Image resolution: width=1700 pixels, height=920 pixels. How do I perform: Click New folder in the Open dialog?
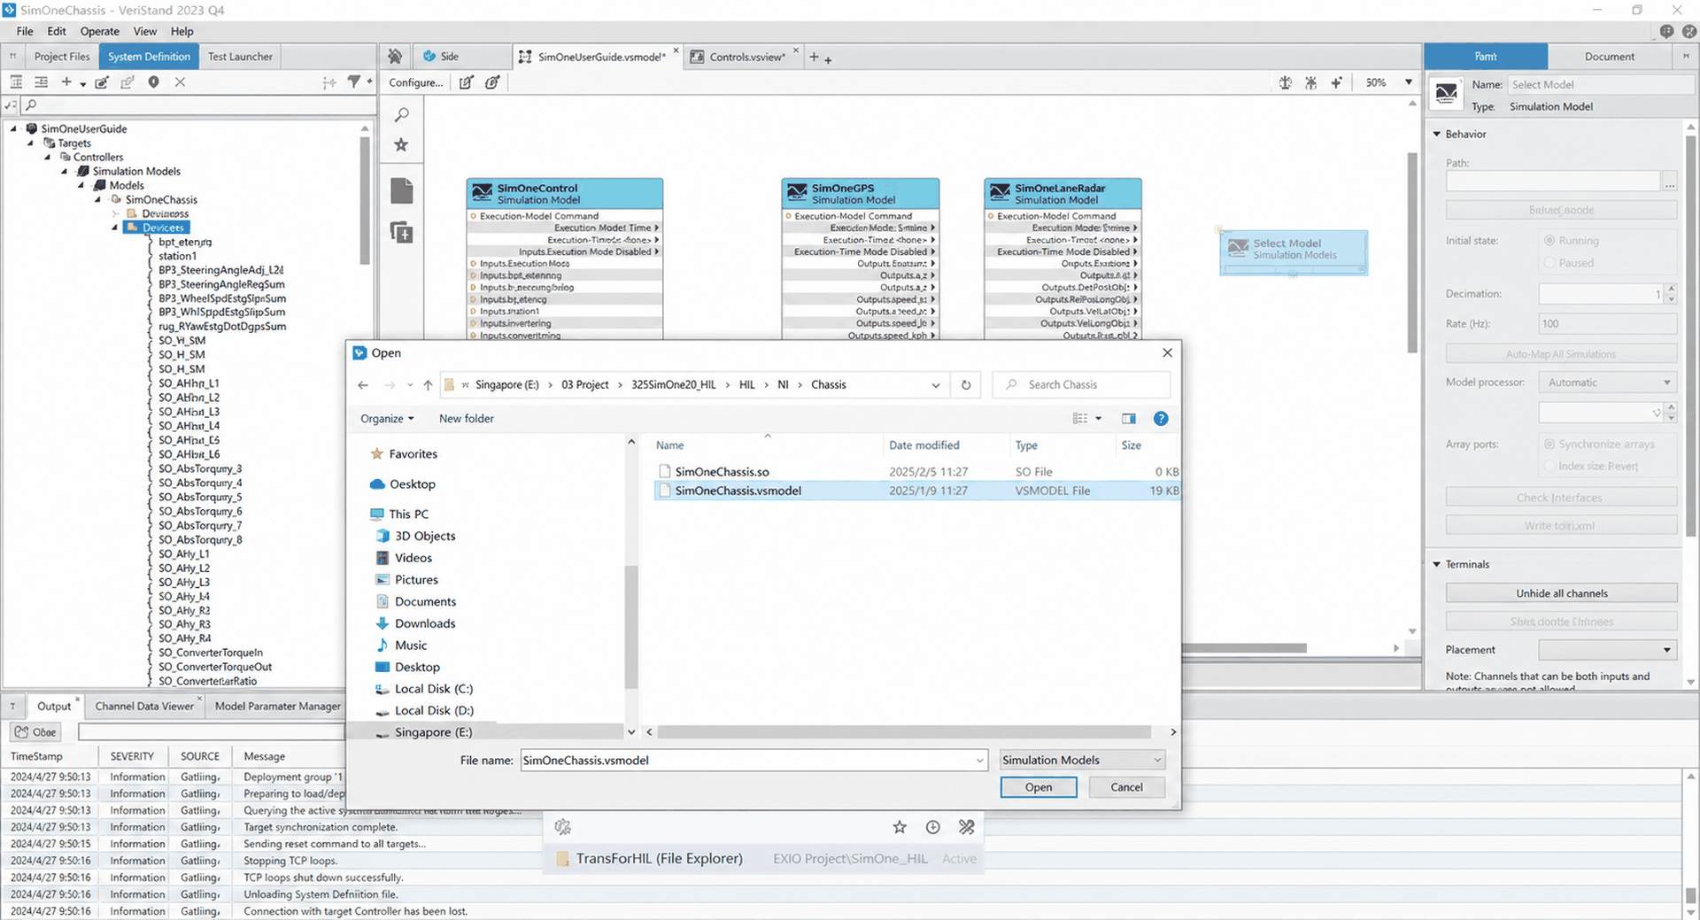click(x=467, y=419)
